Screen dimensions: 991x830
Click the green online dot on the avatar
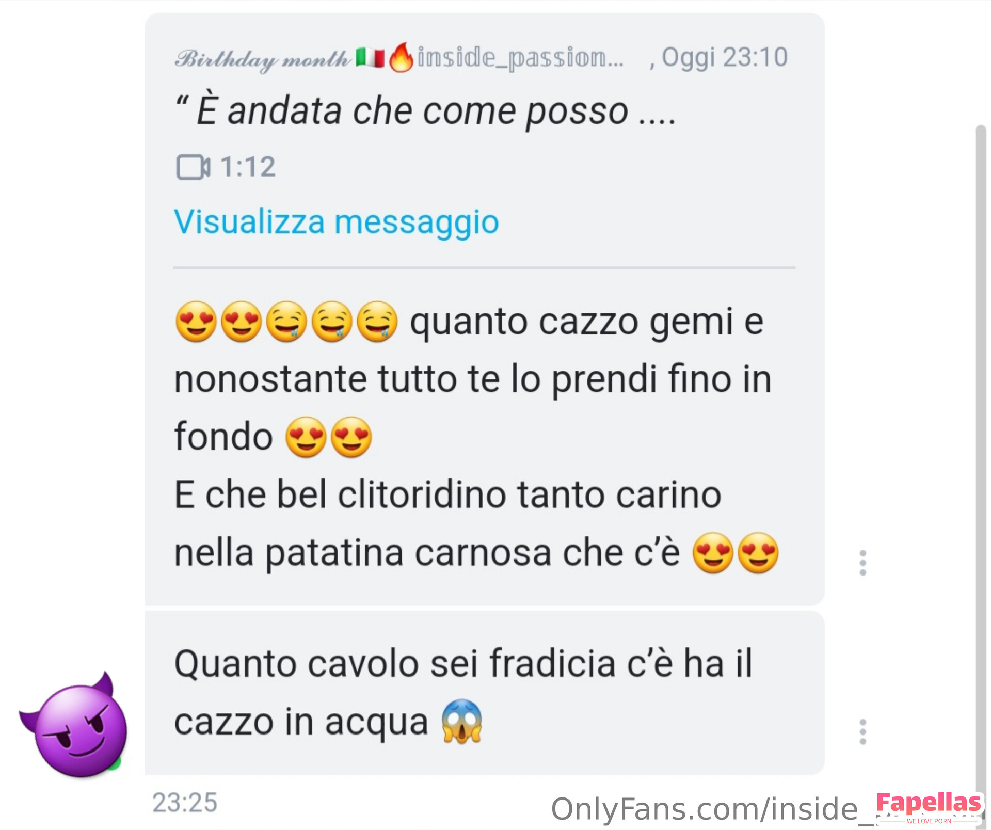click(x=116, y=763)
